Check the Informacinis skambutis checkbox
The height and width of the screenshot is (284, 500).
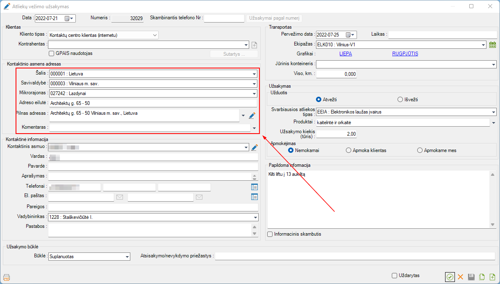click(270, 234)
